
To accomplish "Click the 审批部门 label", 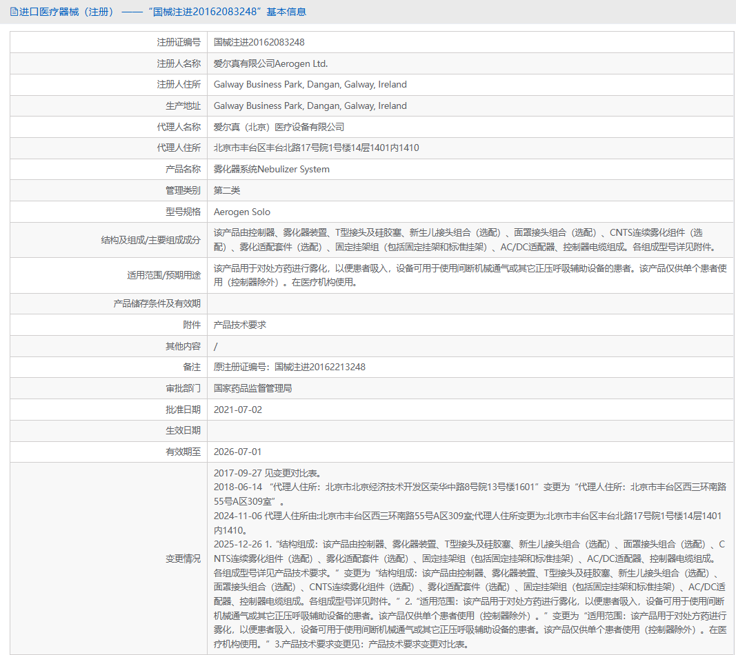I will pos(183,388).
